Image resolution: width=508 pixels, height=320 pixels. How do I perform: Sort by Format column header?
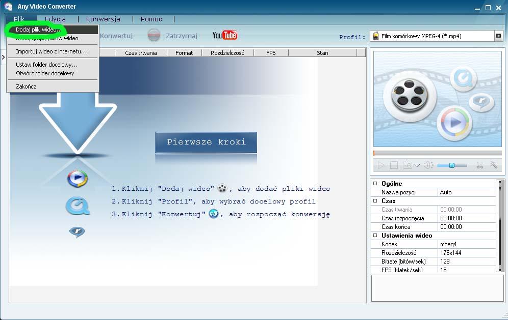(184, 53)
